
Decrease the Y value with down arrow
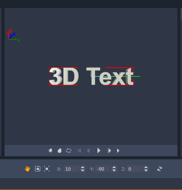pos(114,171)
